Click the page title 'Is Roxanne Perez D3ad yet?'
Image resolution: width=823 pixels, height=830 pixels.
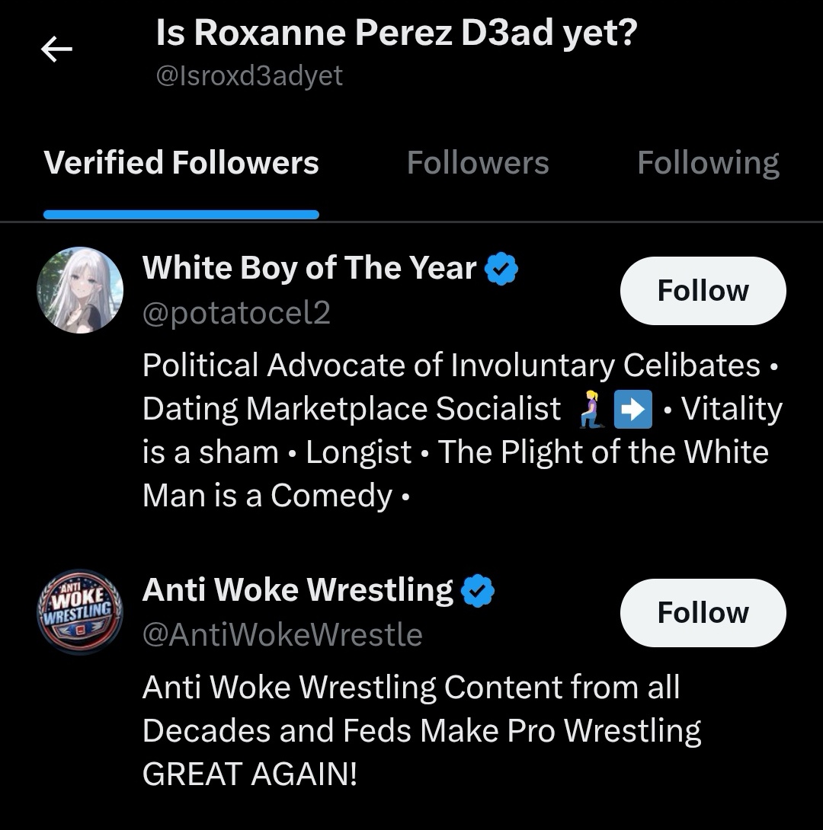[395, 34]
